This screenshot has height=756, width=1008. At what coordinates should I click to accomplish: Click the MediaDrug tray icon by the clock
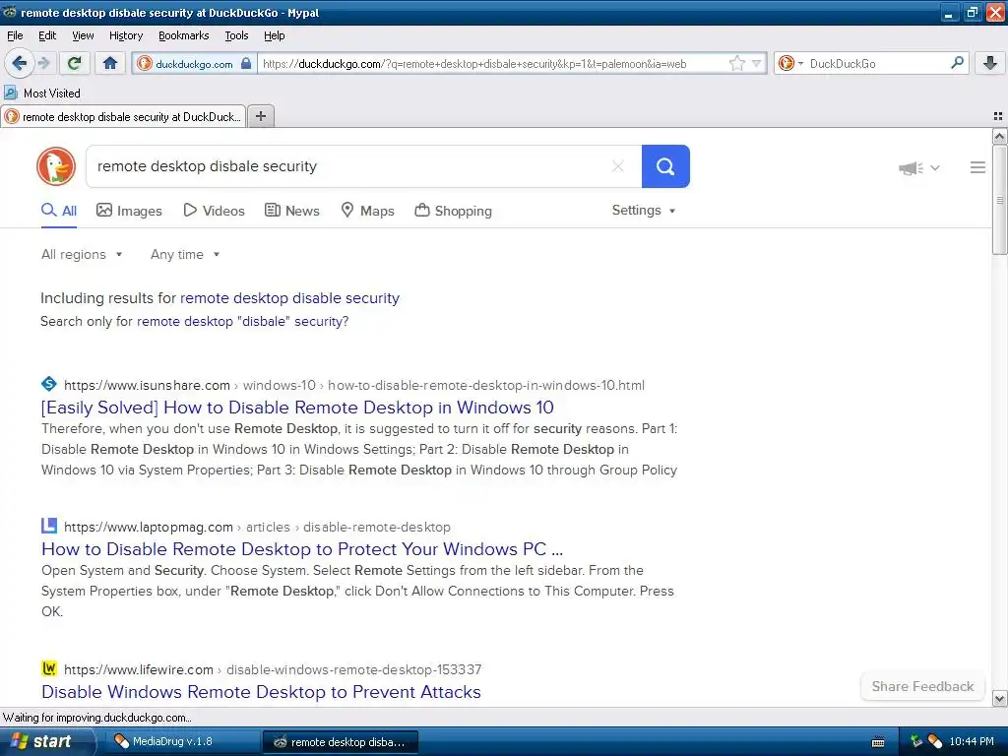[x=935, y=741]
